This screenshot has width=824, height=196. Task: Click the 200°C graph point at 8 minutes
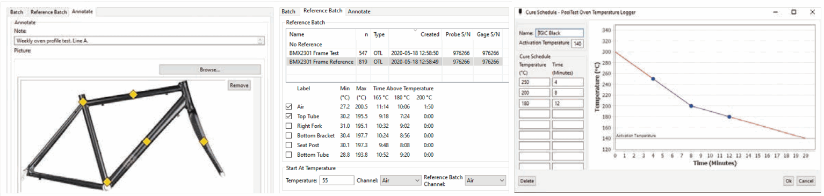(x=691, y=106)
